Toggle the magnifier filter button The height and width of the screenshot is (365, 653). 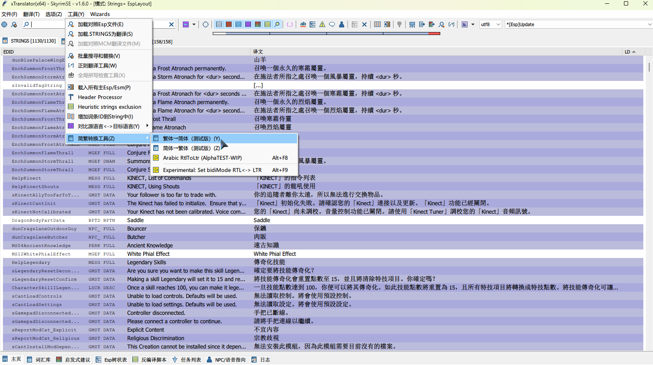pos(277,24)
